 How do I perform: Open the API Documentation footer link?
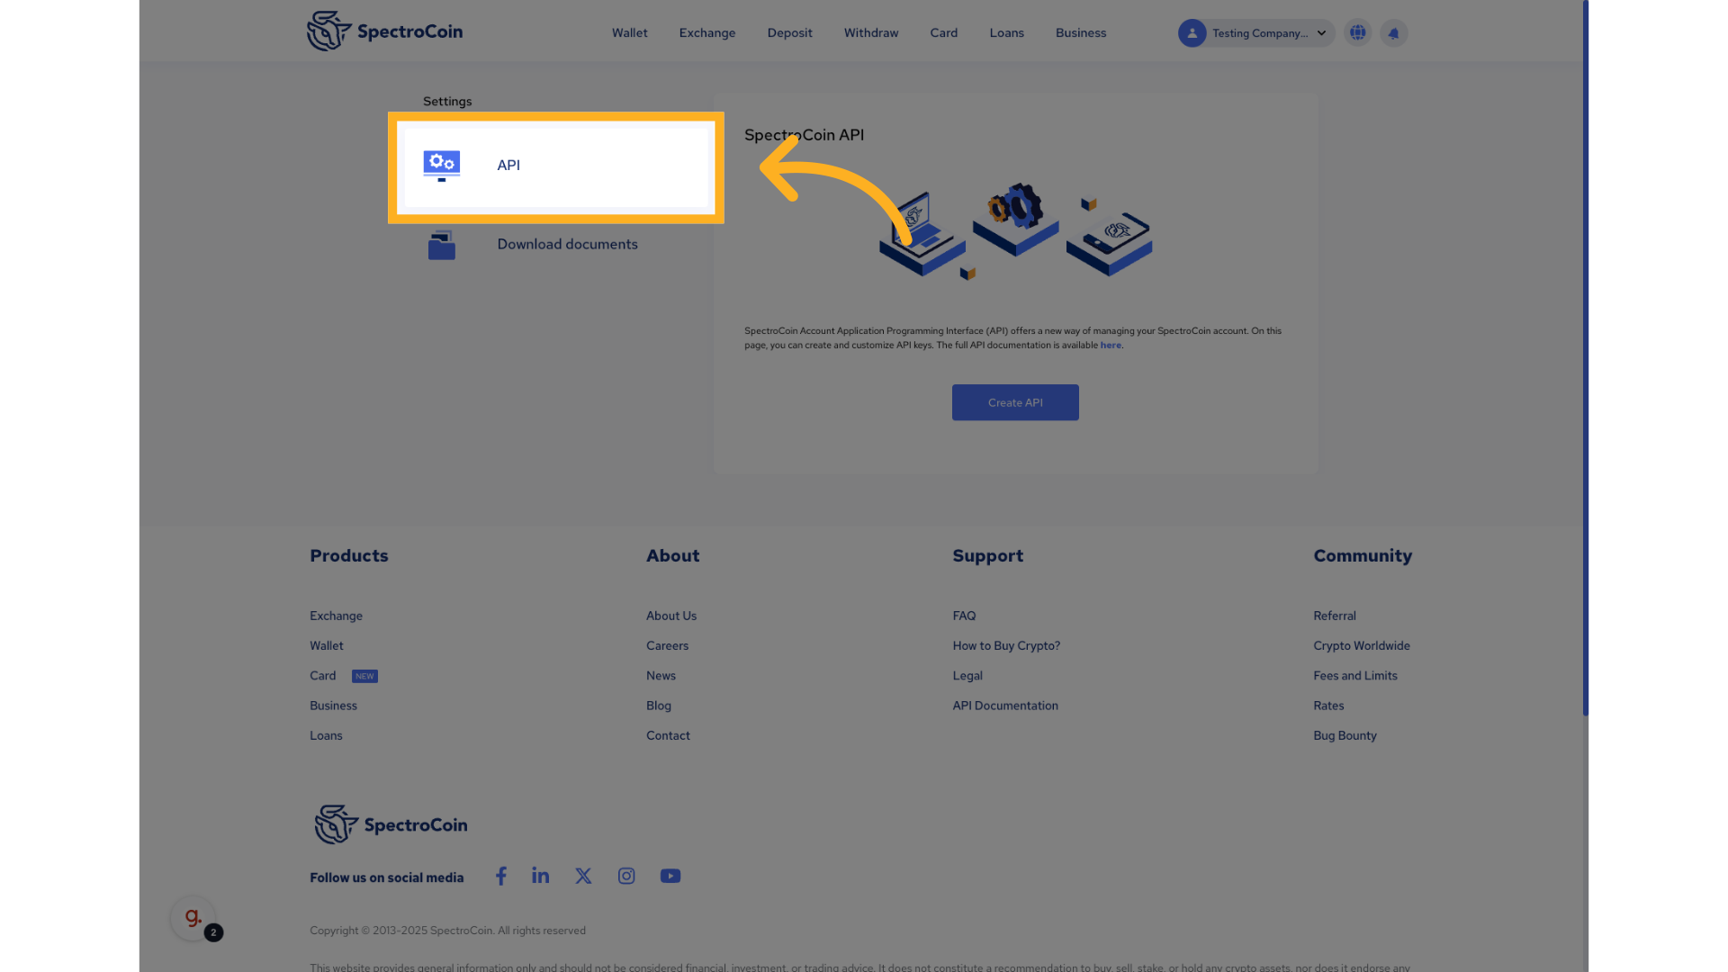pos(1005,706)
